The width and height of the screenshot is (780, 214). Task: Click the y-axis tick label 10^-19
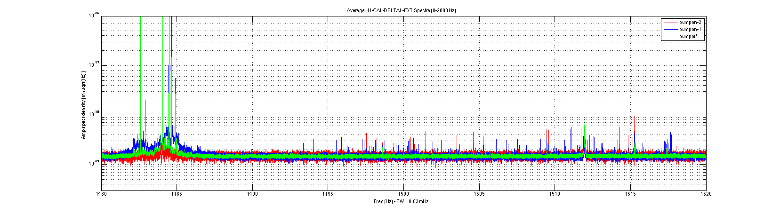94,163
